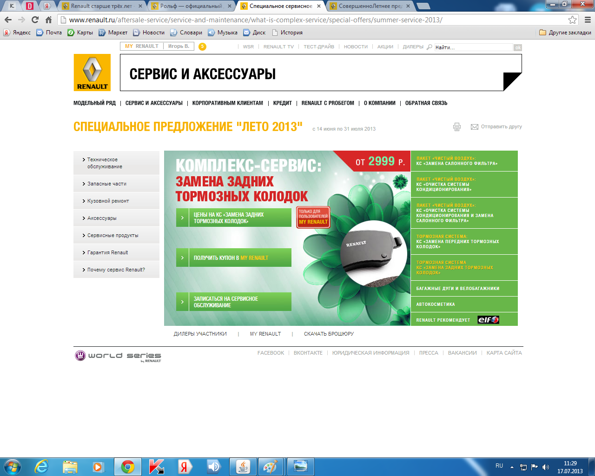Launch Internet Explorer from the taskbar
Screen dimensions: 595x476
(41, 467)
